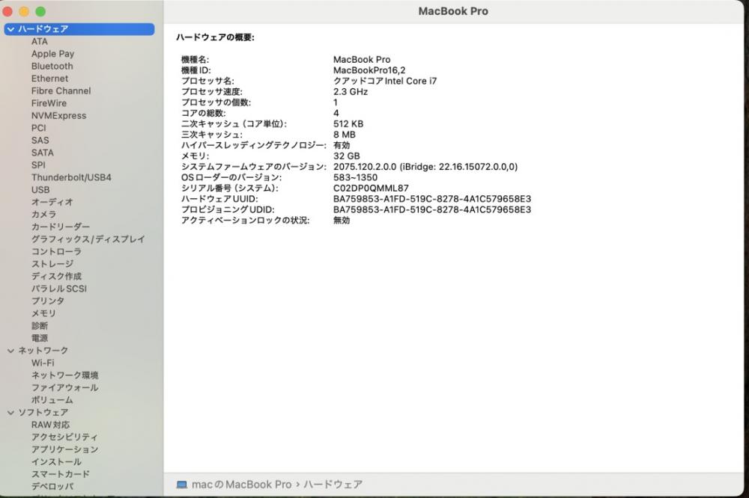Image resolution: width=749 pixels, height=498 pixels.
Task: Open オーディオ in the sidebar
Action: pyautogui.click(x=52, y=202)
